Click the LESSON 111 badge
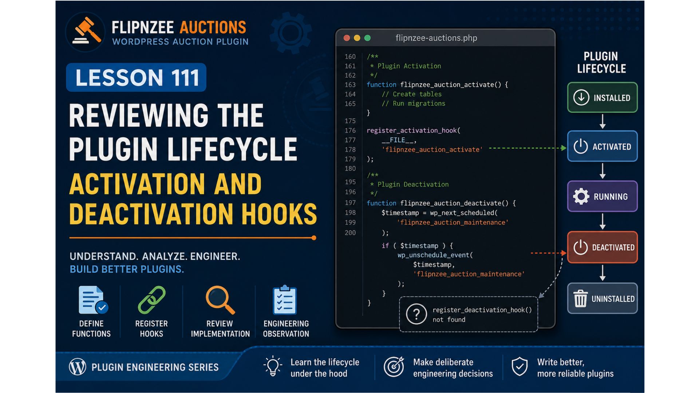699x393 pixels. tap(136, 78)
